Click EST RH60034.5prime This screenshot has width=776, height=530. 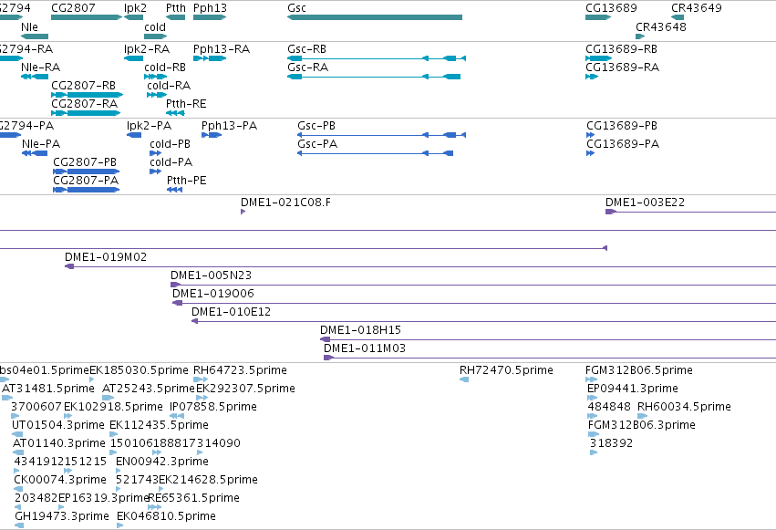684,407
